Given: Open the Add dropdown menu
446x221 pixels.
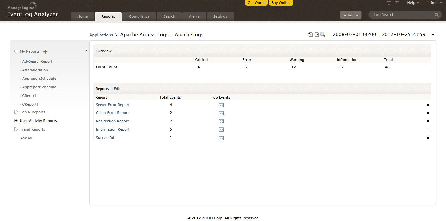Looking at the screenshot, I should (x=351, y=15).
